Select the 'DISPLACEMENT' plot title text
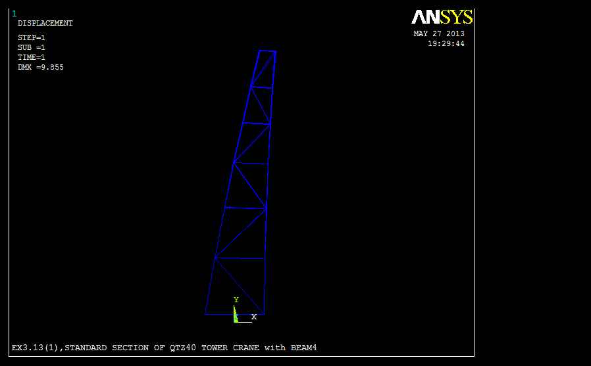Screen dimensions: 591x366 point(45,23)
